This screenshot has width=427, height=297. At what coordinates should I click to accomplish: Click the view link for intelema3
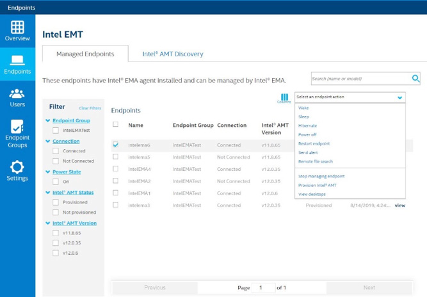(399, 205)
